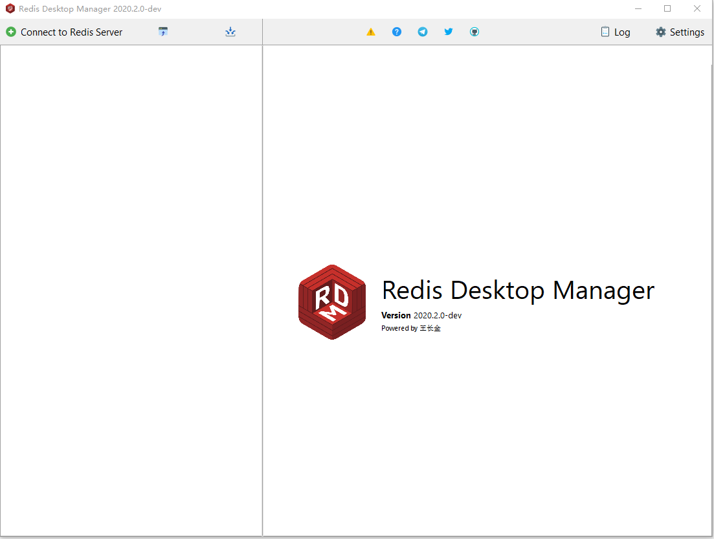714x539 pixels.
Task: Open the import connections icon
Action: pyautogui.click(x=163, y=32)
